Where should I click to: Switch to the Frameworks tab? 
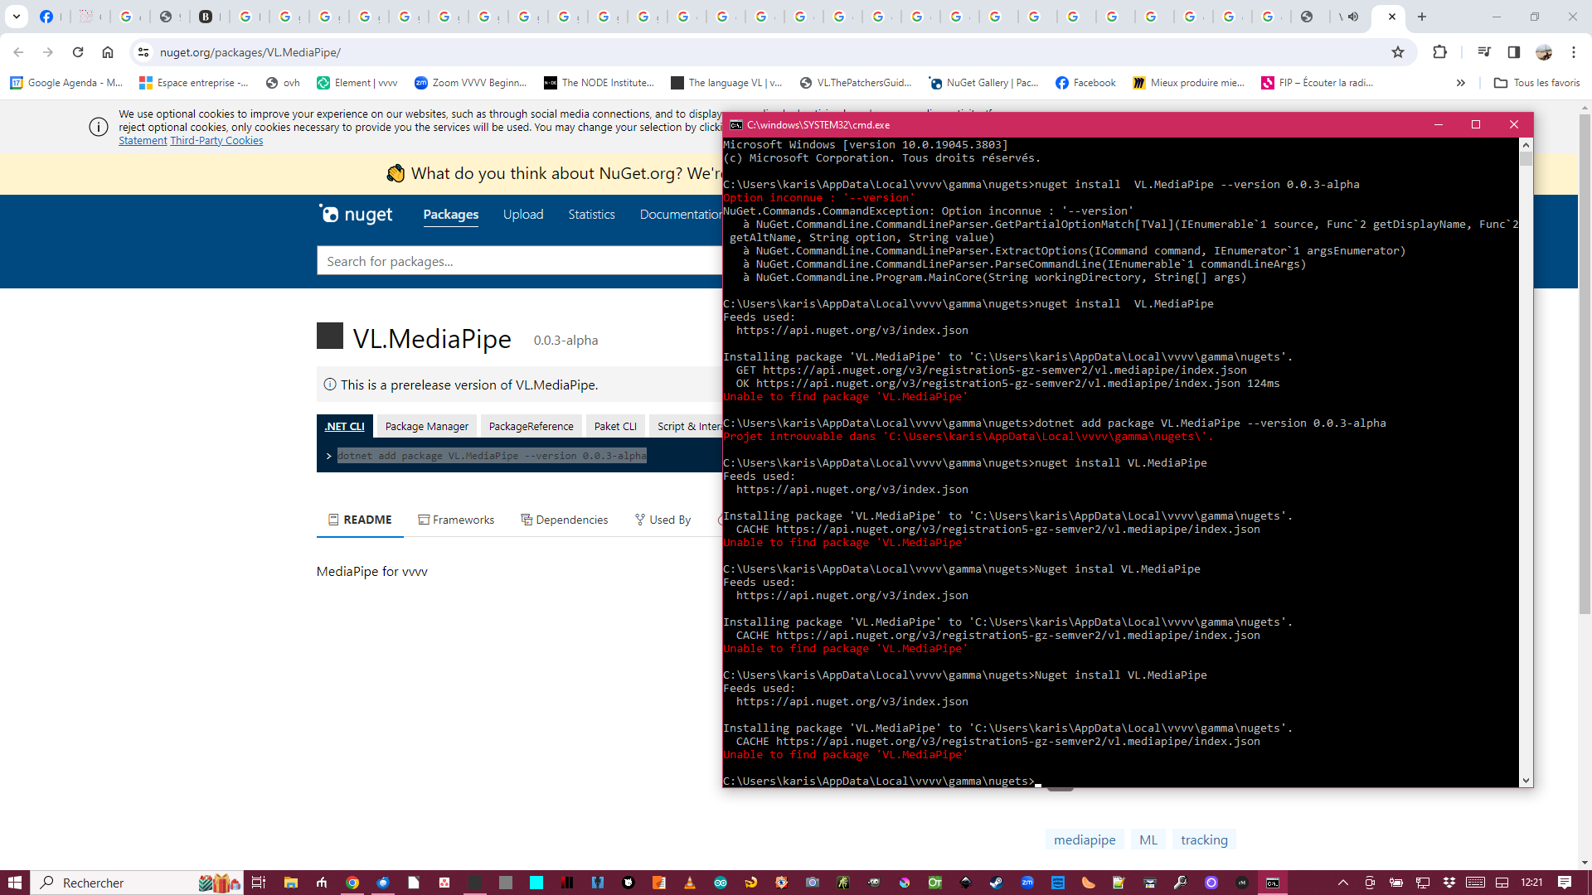point(456,520)
